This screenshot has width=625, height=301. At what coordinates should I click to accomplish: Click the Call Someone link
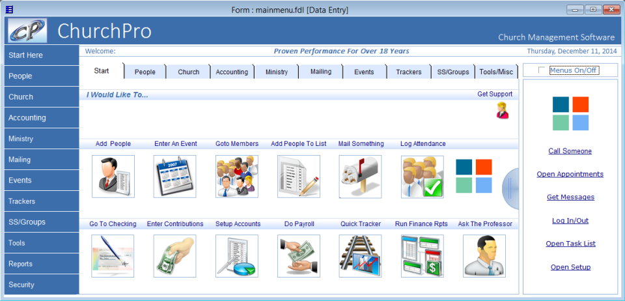570,151
